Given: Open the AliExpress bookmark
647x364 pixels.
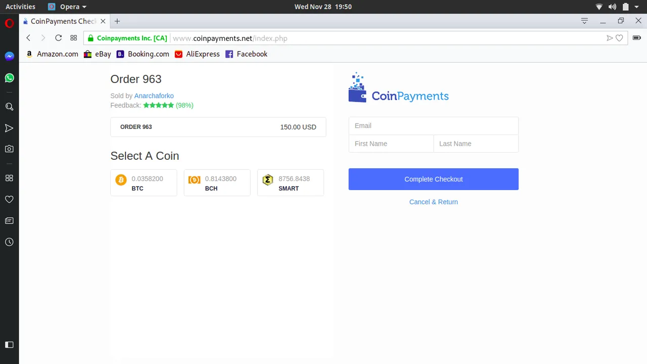Looking at the screenshot, I should coord(197,54).
